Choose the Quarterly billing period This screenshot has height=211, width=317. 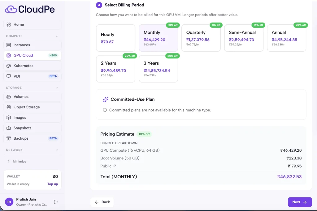coord(201,38)
